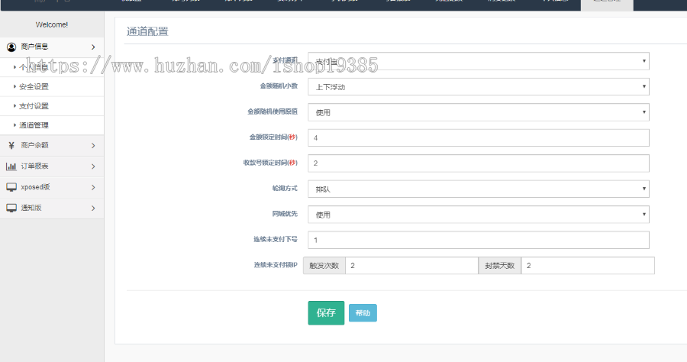Click the yen icon beside 商户余额
The width and height of the screenshot is (687, 362).
pyautogui.click(x=11, y=146)
